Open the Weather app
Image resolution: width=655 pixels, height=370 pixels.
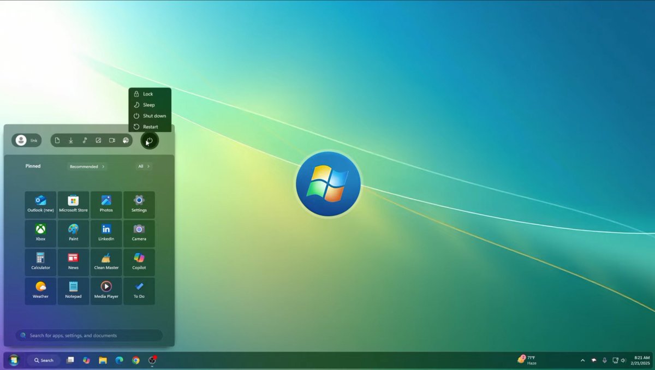click(x=40, y=290)
